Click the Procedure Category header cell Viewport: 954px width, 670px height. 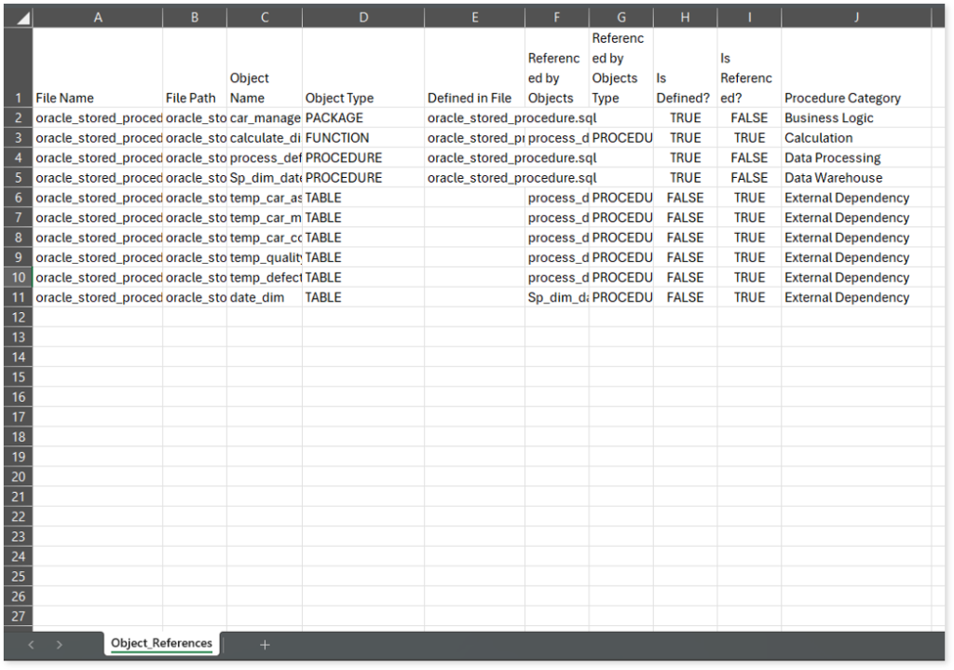coord(842,98)
